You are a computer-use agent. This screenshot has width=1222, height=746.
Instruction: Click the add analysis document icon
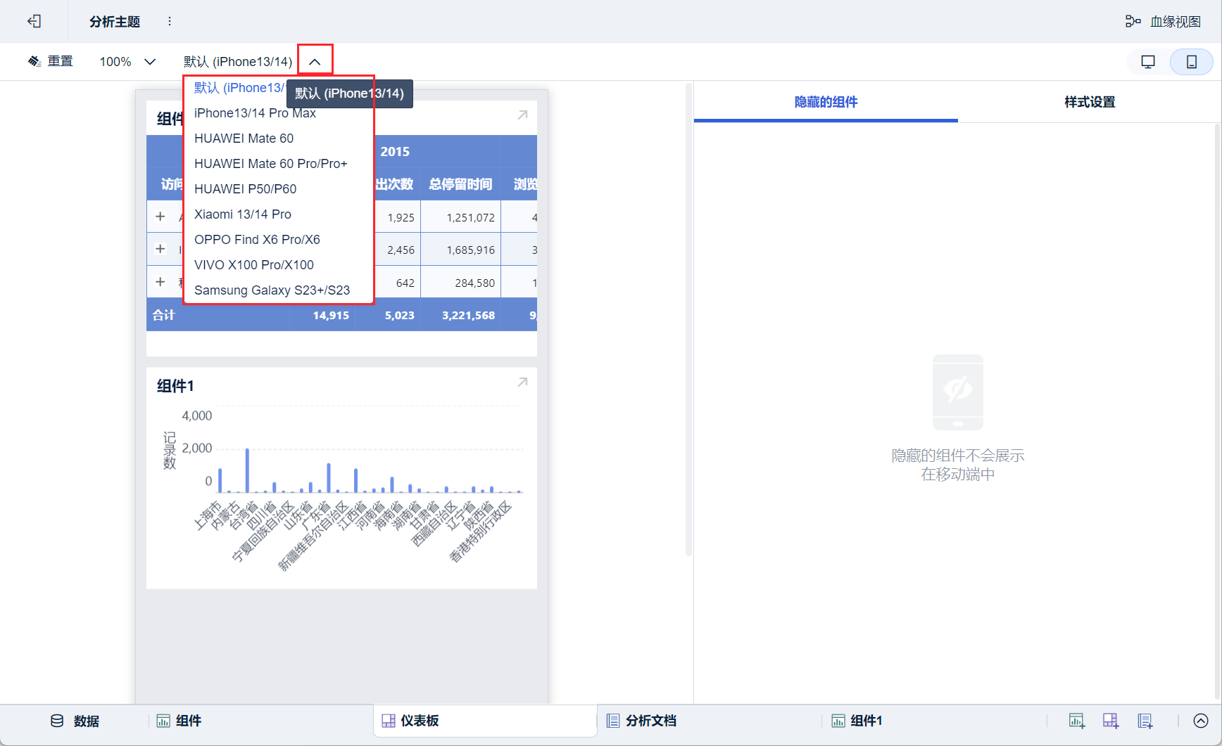1145,721
